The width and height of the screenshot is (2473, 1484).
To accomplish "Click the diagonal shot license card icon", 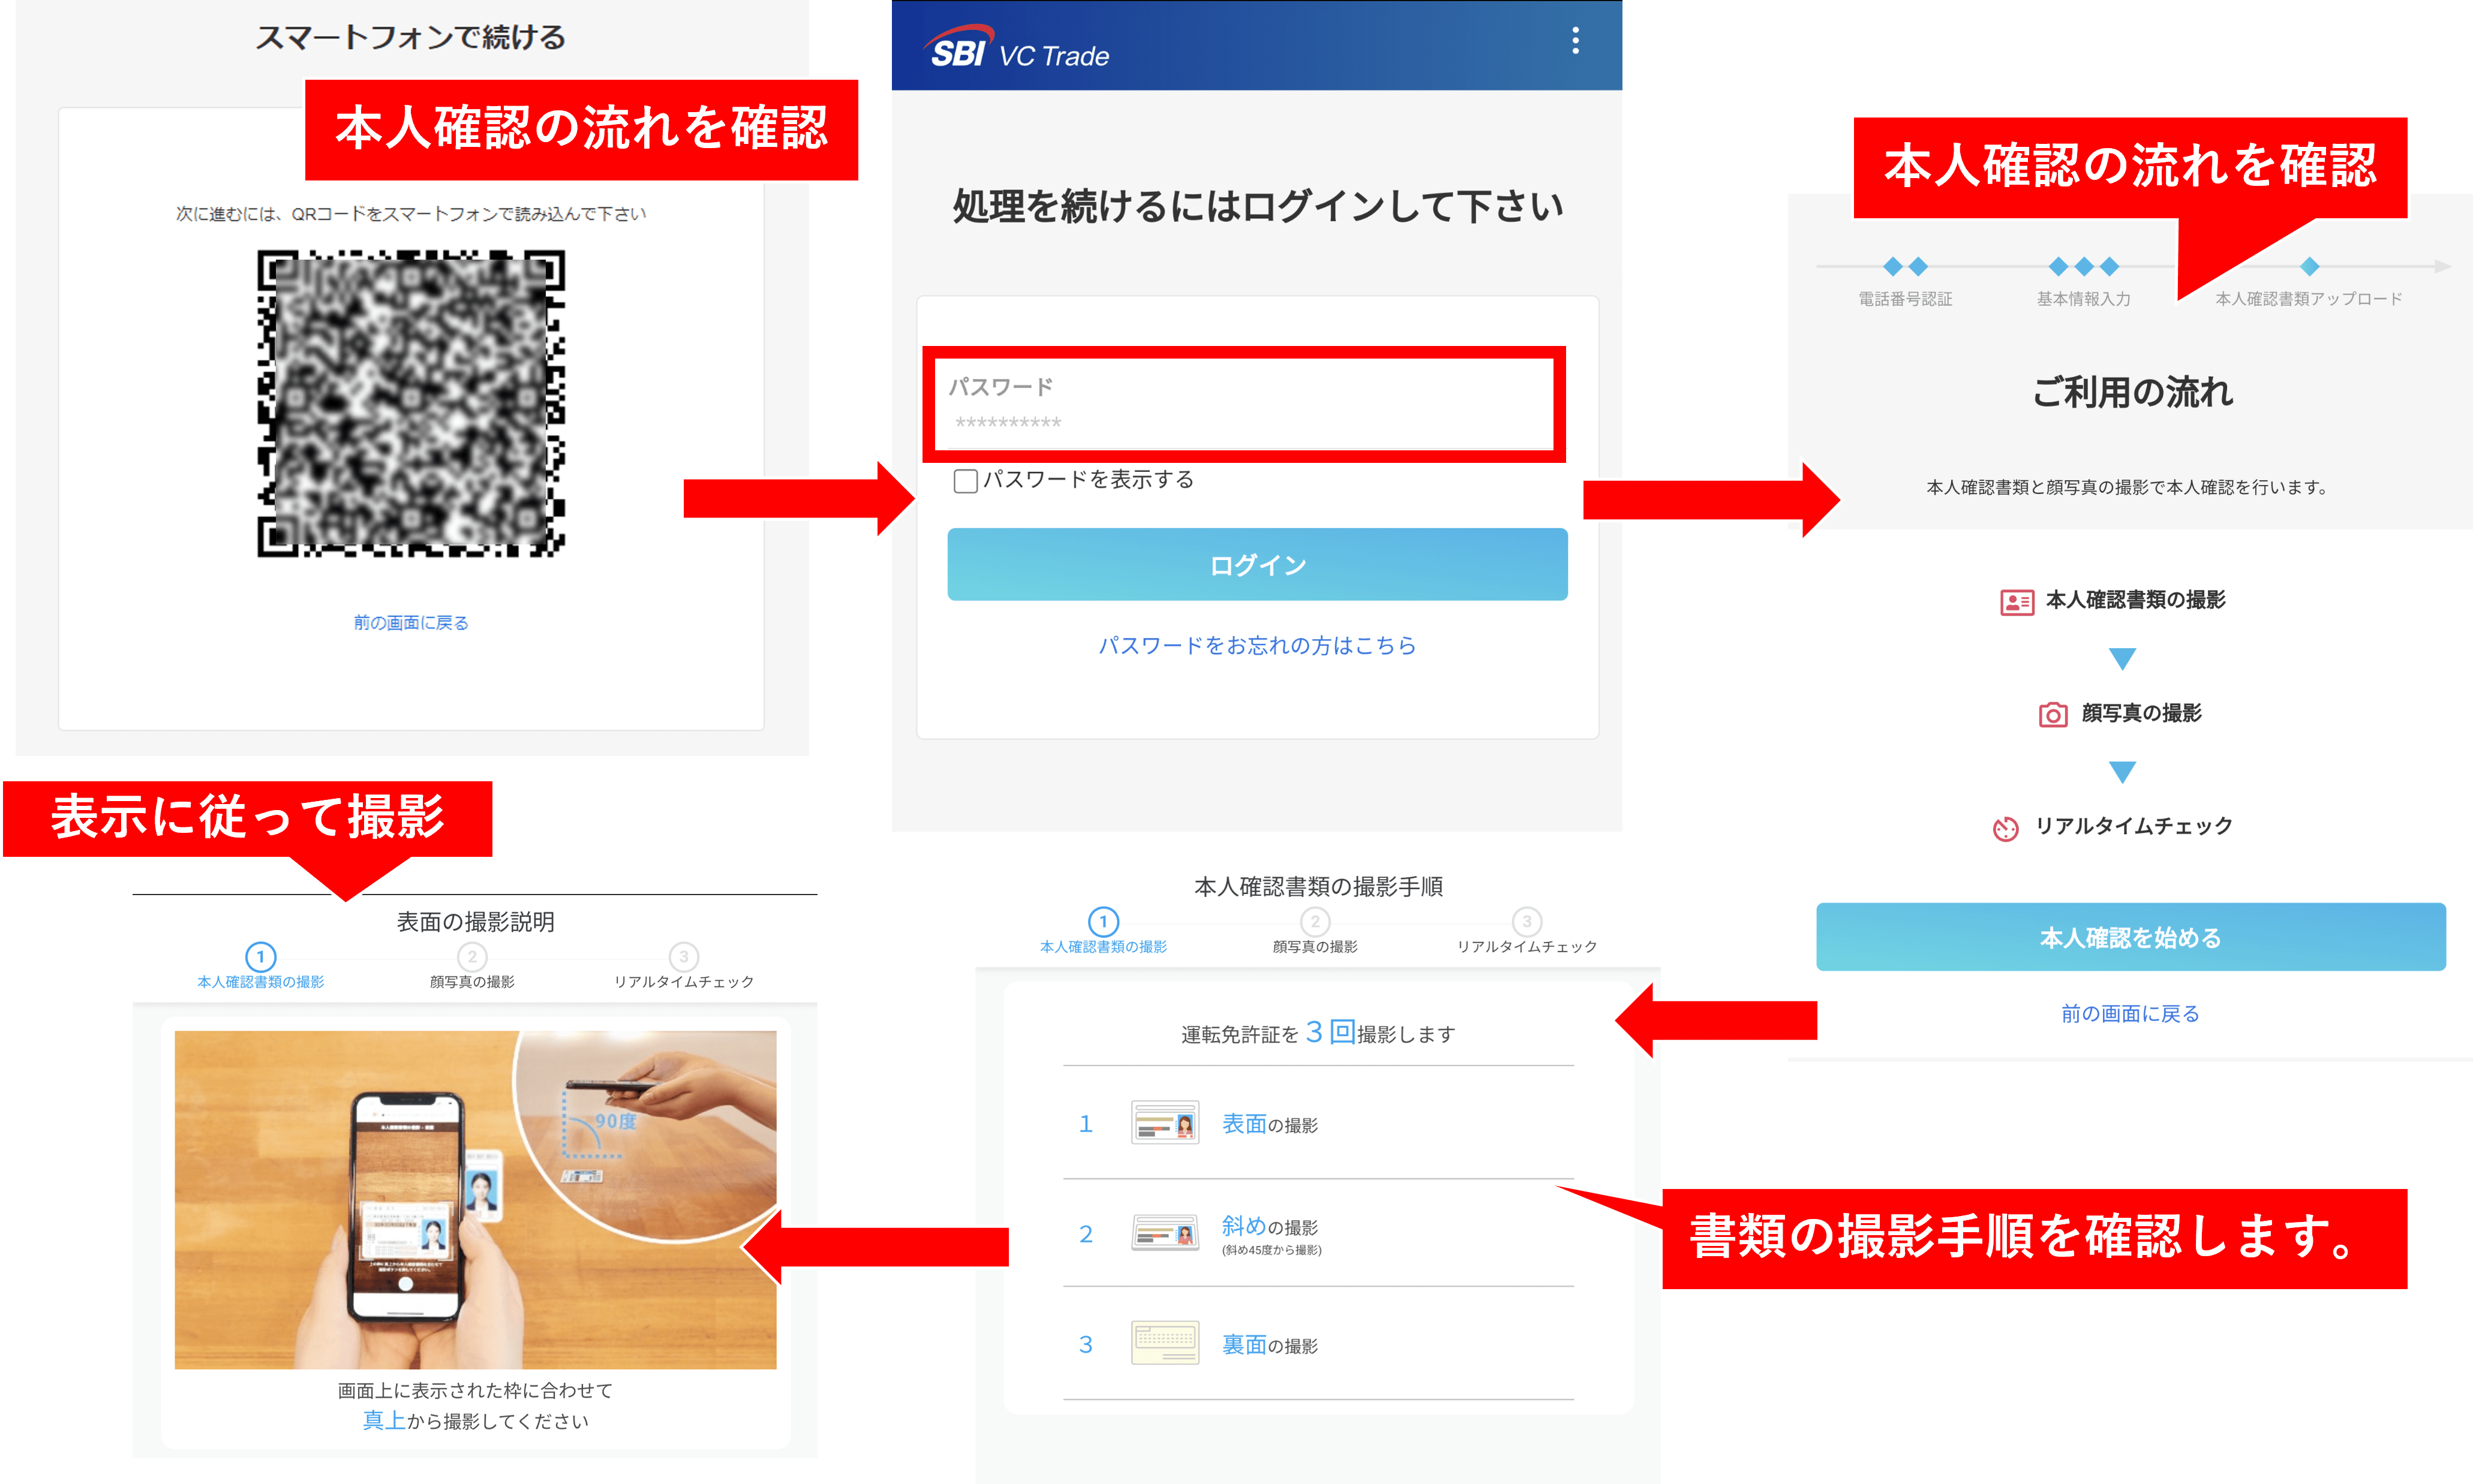I will click(1164, 1233).
